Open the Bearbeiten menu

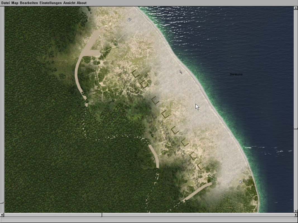29,3
